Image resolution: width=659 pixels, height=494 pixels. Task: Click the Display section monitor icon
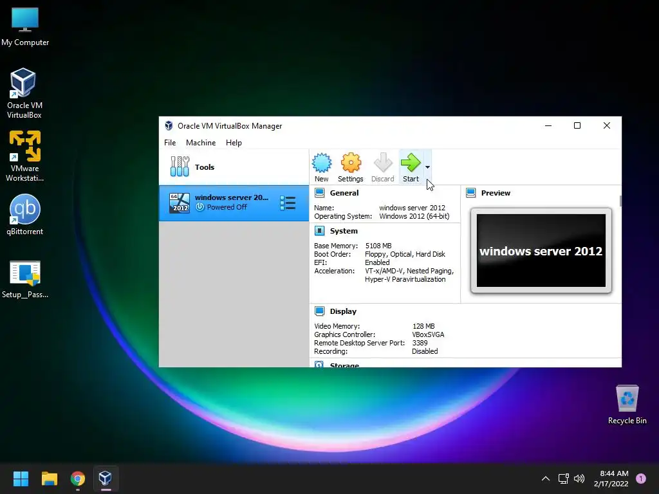(x=319, y=311)
